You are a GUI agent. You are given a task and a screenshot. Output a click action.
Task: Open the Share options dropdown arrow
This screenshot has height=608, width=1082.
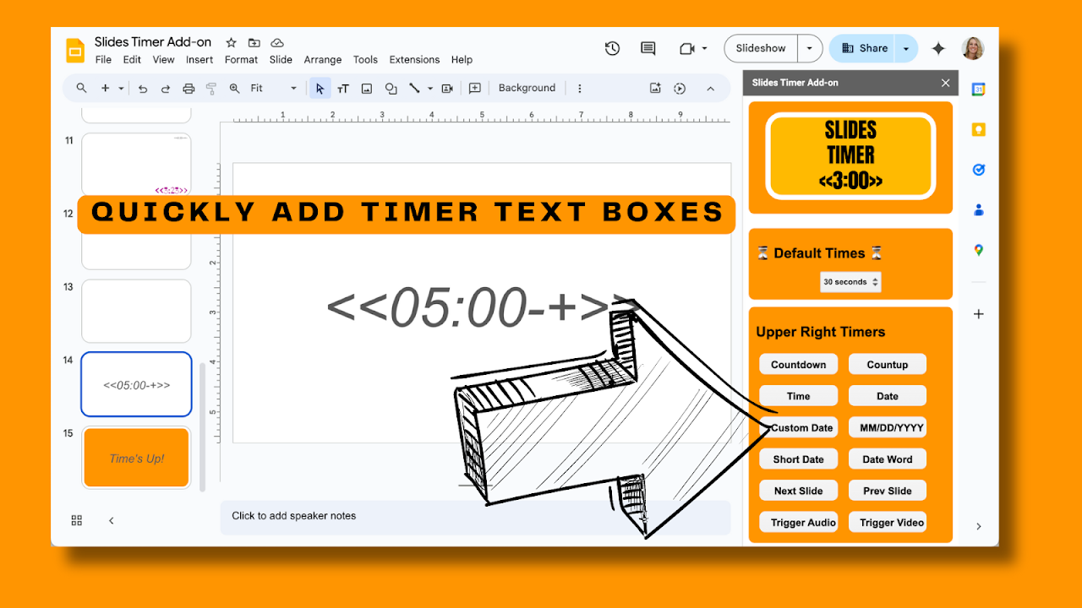point(906,48)
